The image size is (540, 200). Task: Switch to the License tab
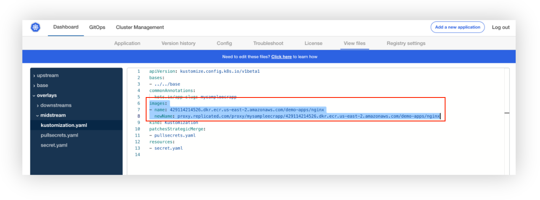pyautogui.click(x=313, y=43)
